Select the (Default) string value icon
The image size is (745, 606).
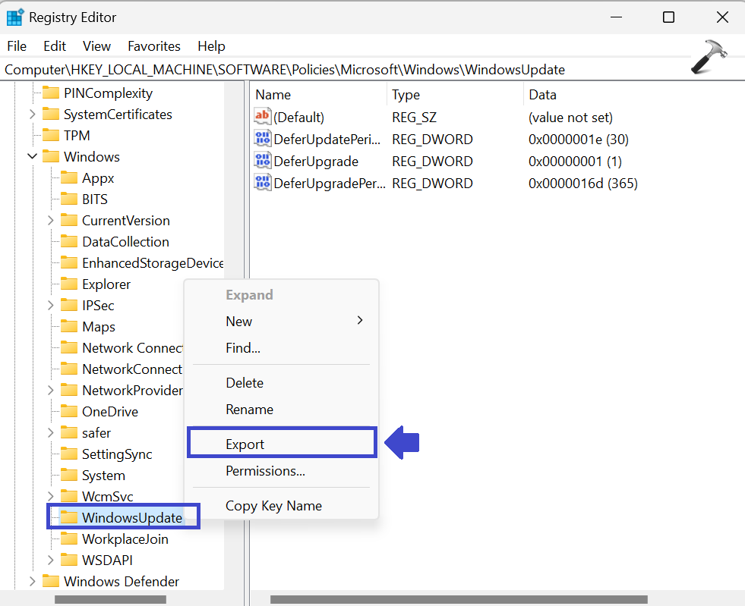[x=263, y=118]
